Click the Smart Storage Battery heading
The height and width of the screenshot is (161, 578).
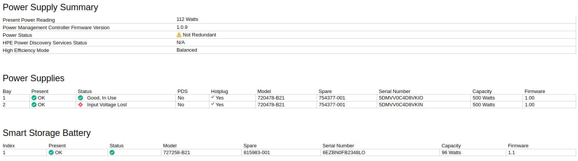(x=46, y=133)
